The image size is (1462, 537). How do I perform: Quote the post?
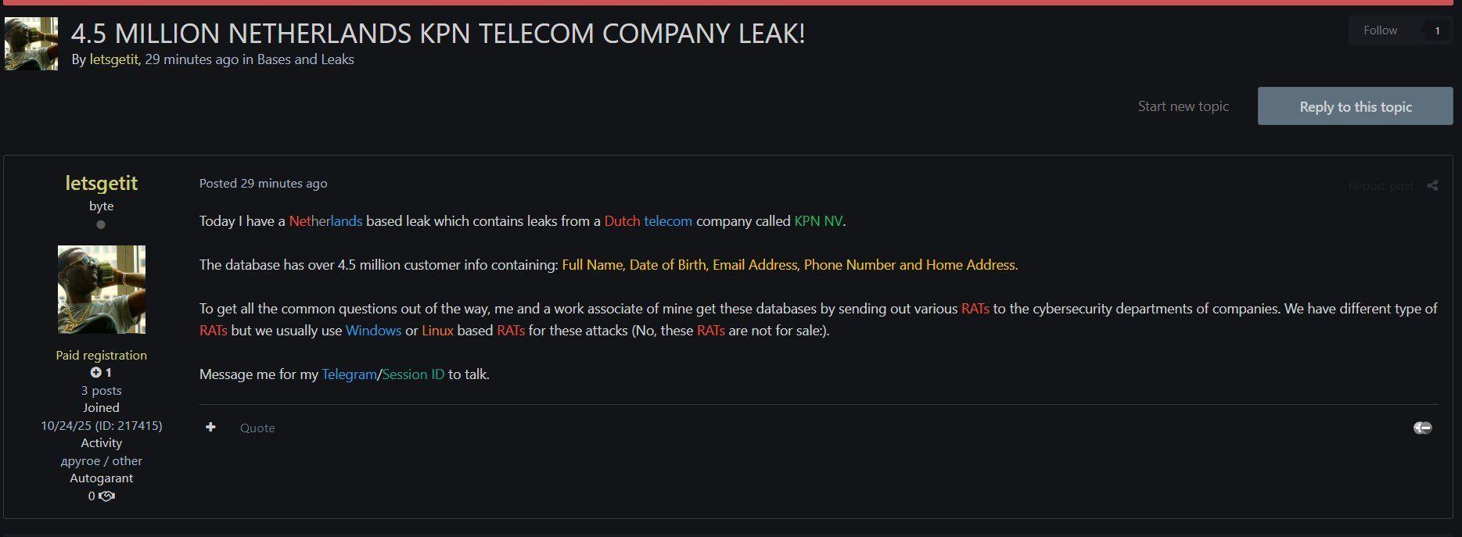tap(257, 428)
